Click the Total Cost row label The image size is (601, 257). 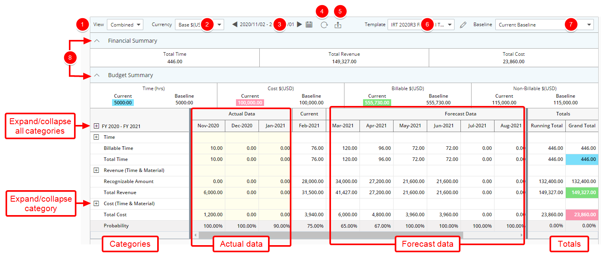coord(115,215)
